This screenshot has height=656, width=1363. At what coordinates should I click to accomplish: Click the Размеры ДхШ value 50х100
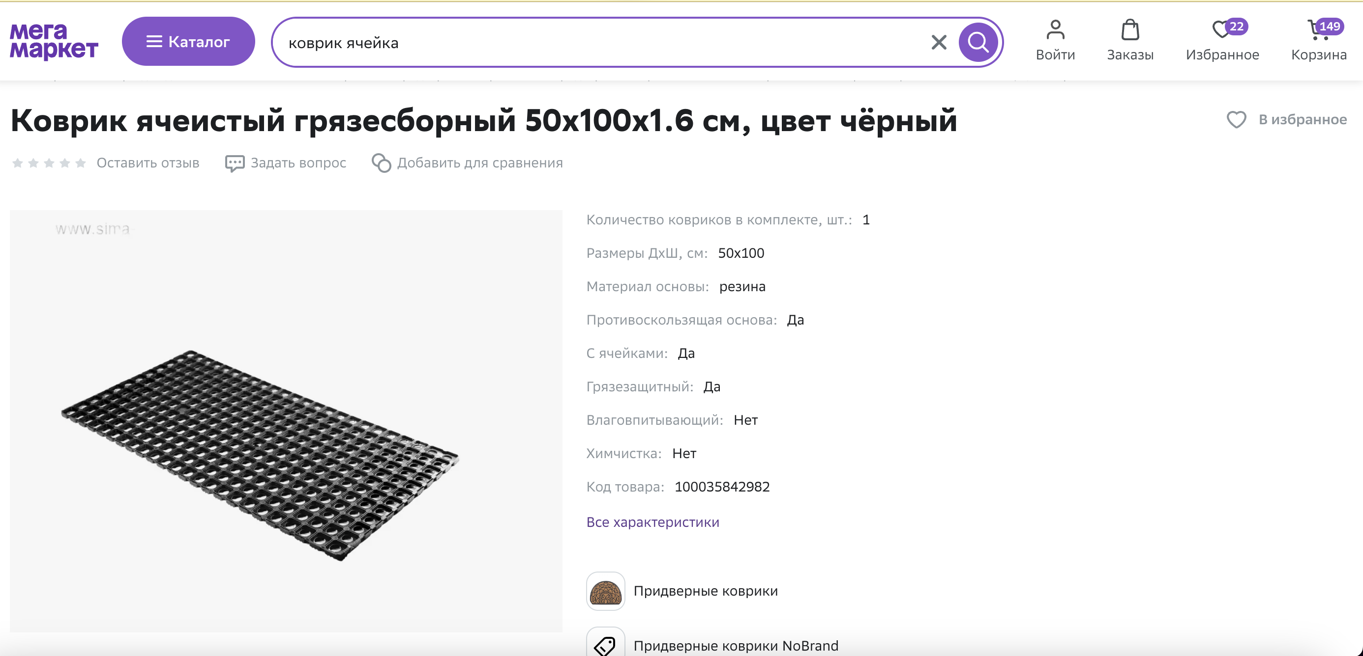click(741, 253)
